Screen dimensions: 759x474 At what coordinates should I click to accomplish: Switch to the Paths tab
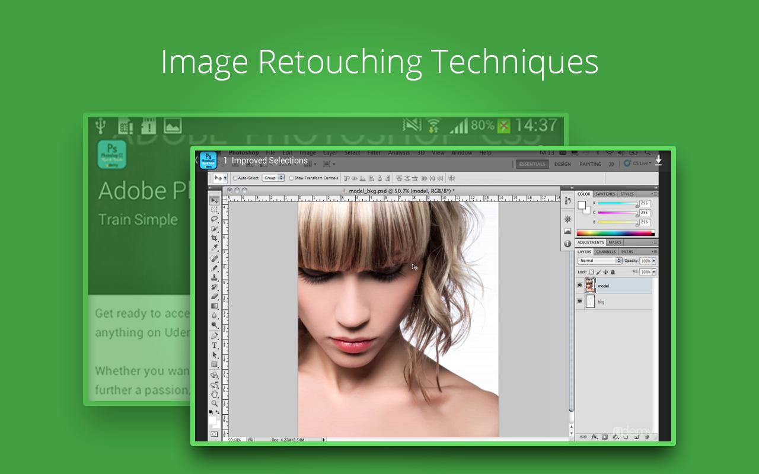tap(627, 252)
